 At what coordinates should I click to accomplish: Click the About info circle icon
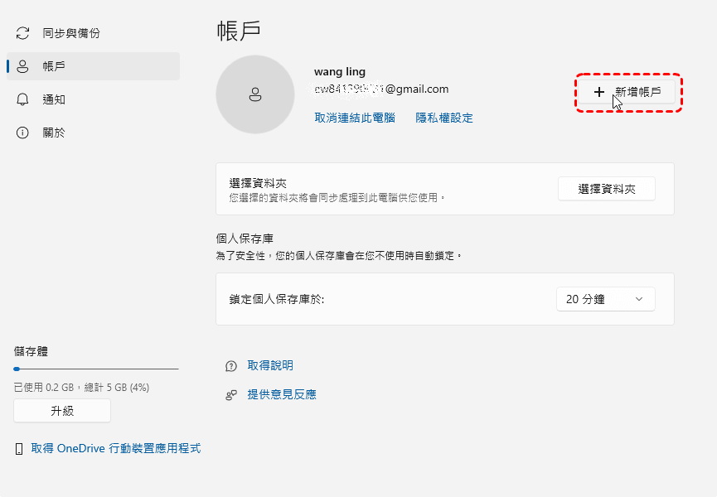click(22, 133)
